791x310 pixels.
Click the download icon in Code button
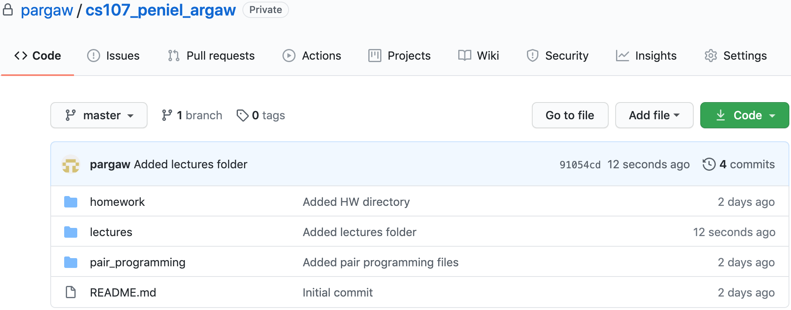click(721, 115)
